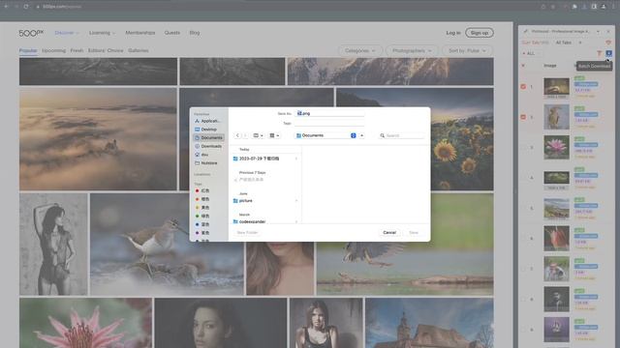
Task: Open the grouping options dropdown in dialog
Action: [x=274, y=135]
